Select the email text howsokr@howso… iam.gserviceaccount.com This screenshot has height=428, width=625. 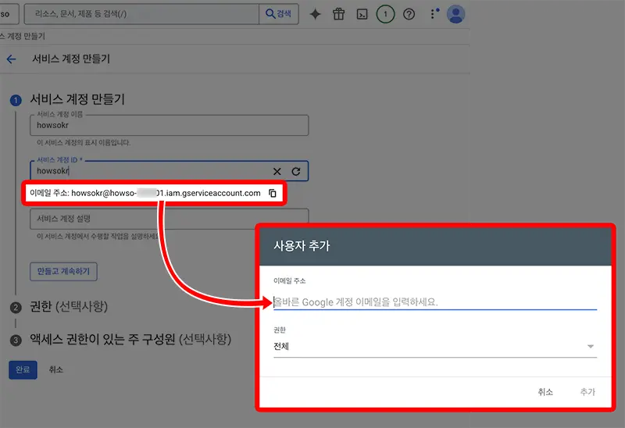pyautogui.click(x=166, y=193)
